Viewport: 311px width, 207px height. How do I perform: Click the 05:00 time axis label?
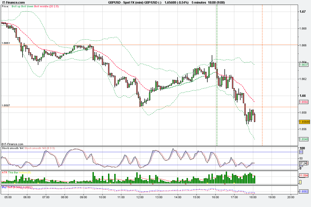pyautogui.click(x=8, y=197)
